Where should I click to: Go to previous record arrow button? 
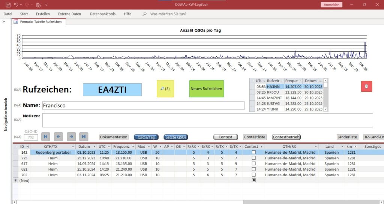[58, 137]
